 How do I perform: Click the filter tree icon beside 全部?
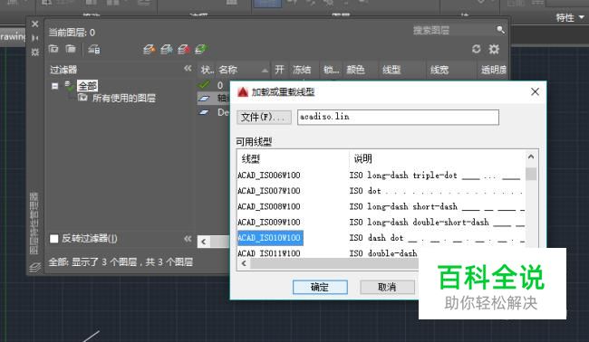(x=69, y=86)
